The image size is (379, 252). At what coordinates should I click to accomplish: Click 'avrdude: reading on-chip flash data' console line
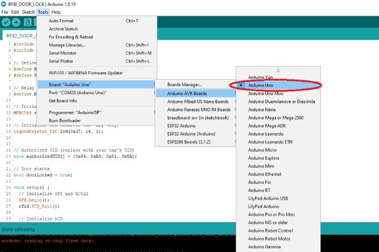click(47, 241)
